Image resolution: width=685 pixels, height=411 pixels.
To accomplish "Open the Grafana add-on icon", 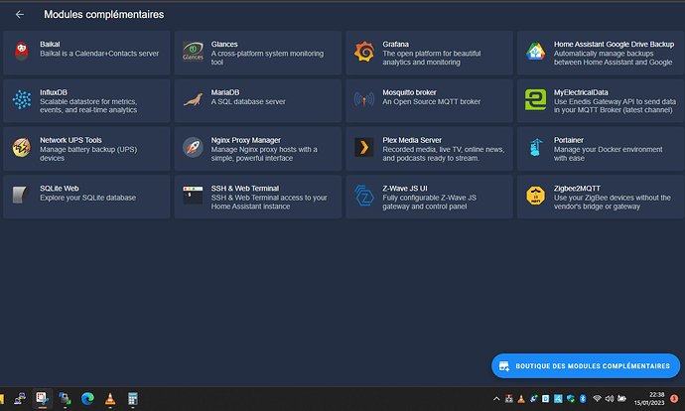I will tap(363, 52).
